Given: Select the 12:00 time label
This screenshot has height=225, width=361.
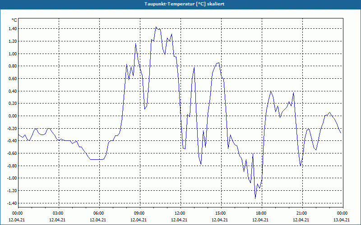Looking at the screenshot, I should click(180, 213).
